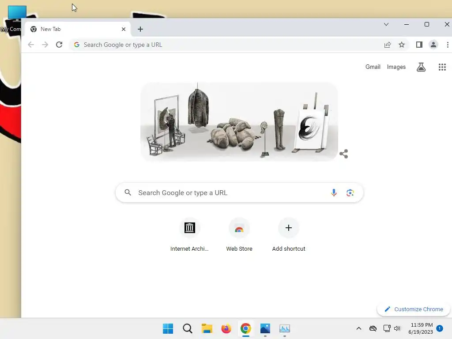The width and height of the screenshot is (452, 339).
Task: Open the Chrome side panel
Action: coord(419,45)
